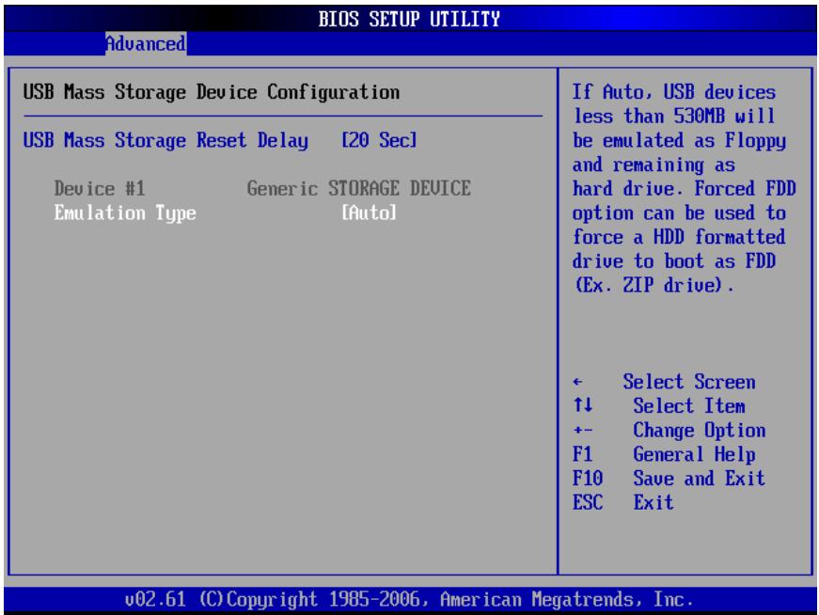Click the Save and Exit label
819x615 pixels.
[699, 478]
